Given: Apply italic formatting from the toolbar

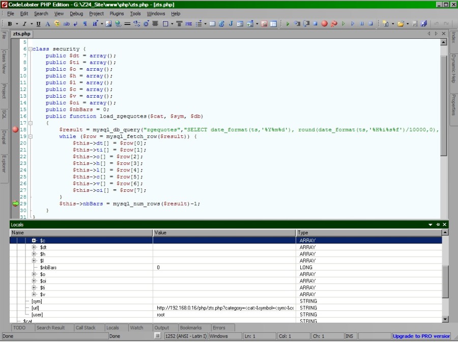Looking at the screenshot, I should [24, 24].
